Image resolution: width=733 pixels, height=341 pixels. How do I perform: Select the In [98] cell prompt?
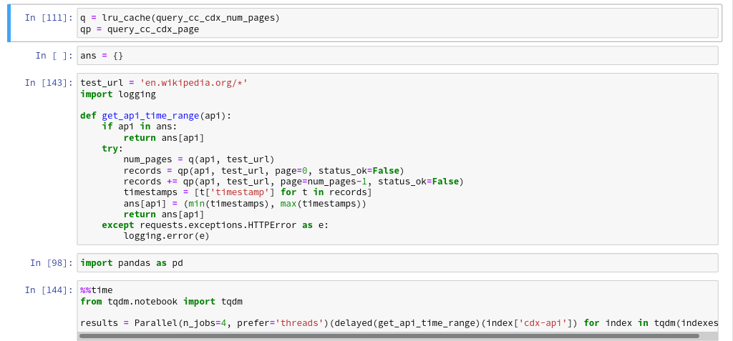point(52,263)
